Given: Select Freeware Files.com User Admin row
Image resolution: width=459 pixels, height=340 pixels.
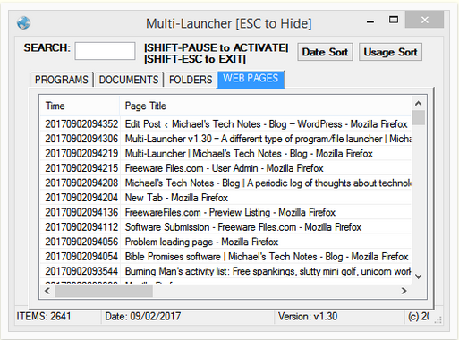Looking at the screenshot, I should (225, 168).
